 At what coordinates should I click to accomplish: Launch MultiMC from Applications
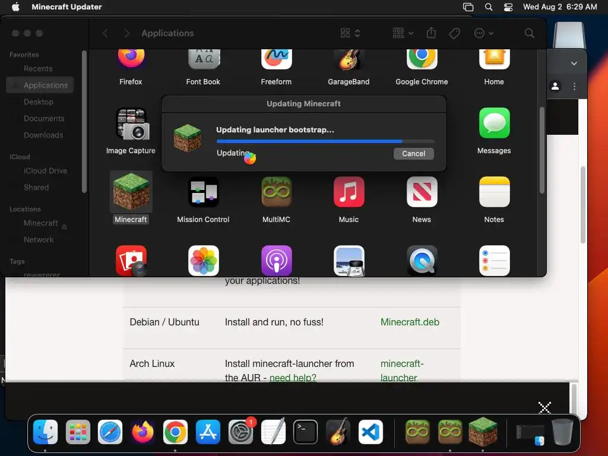tap(276, 192)
